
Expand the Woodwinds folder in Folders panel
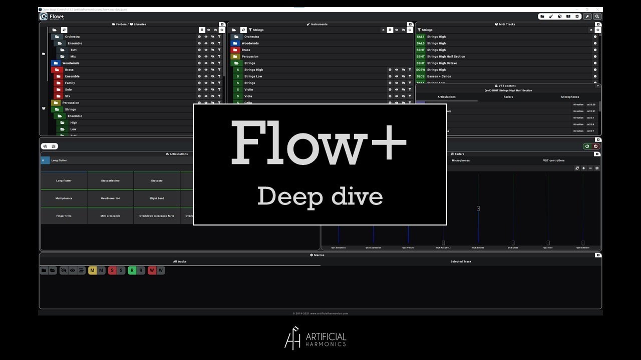pos(55,63)
